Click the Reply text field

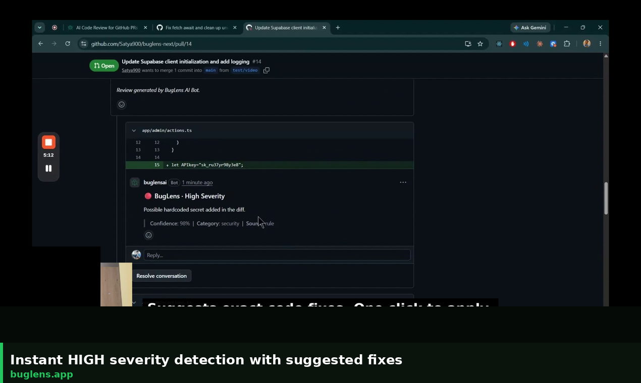[x=277, y=255]
